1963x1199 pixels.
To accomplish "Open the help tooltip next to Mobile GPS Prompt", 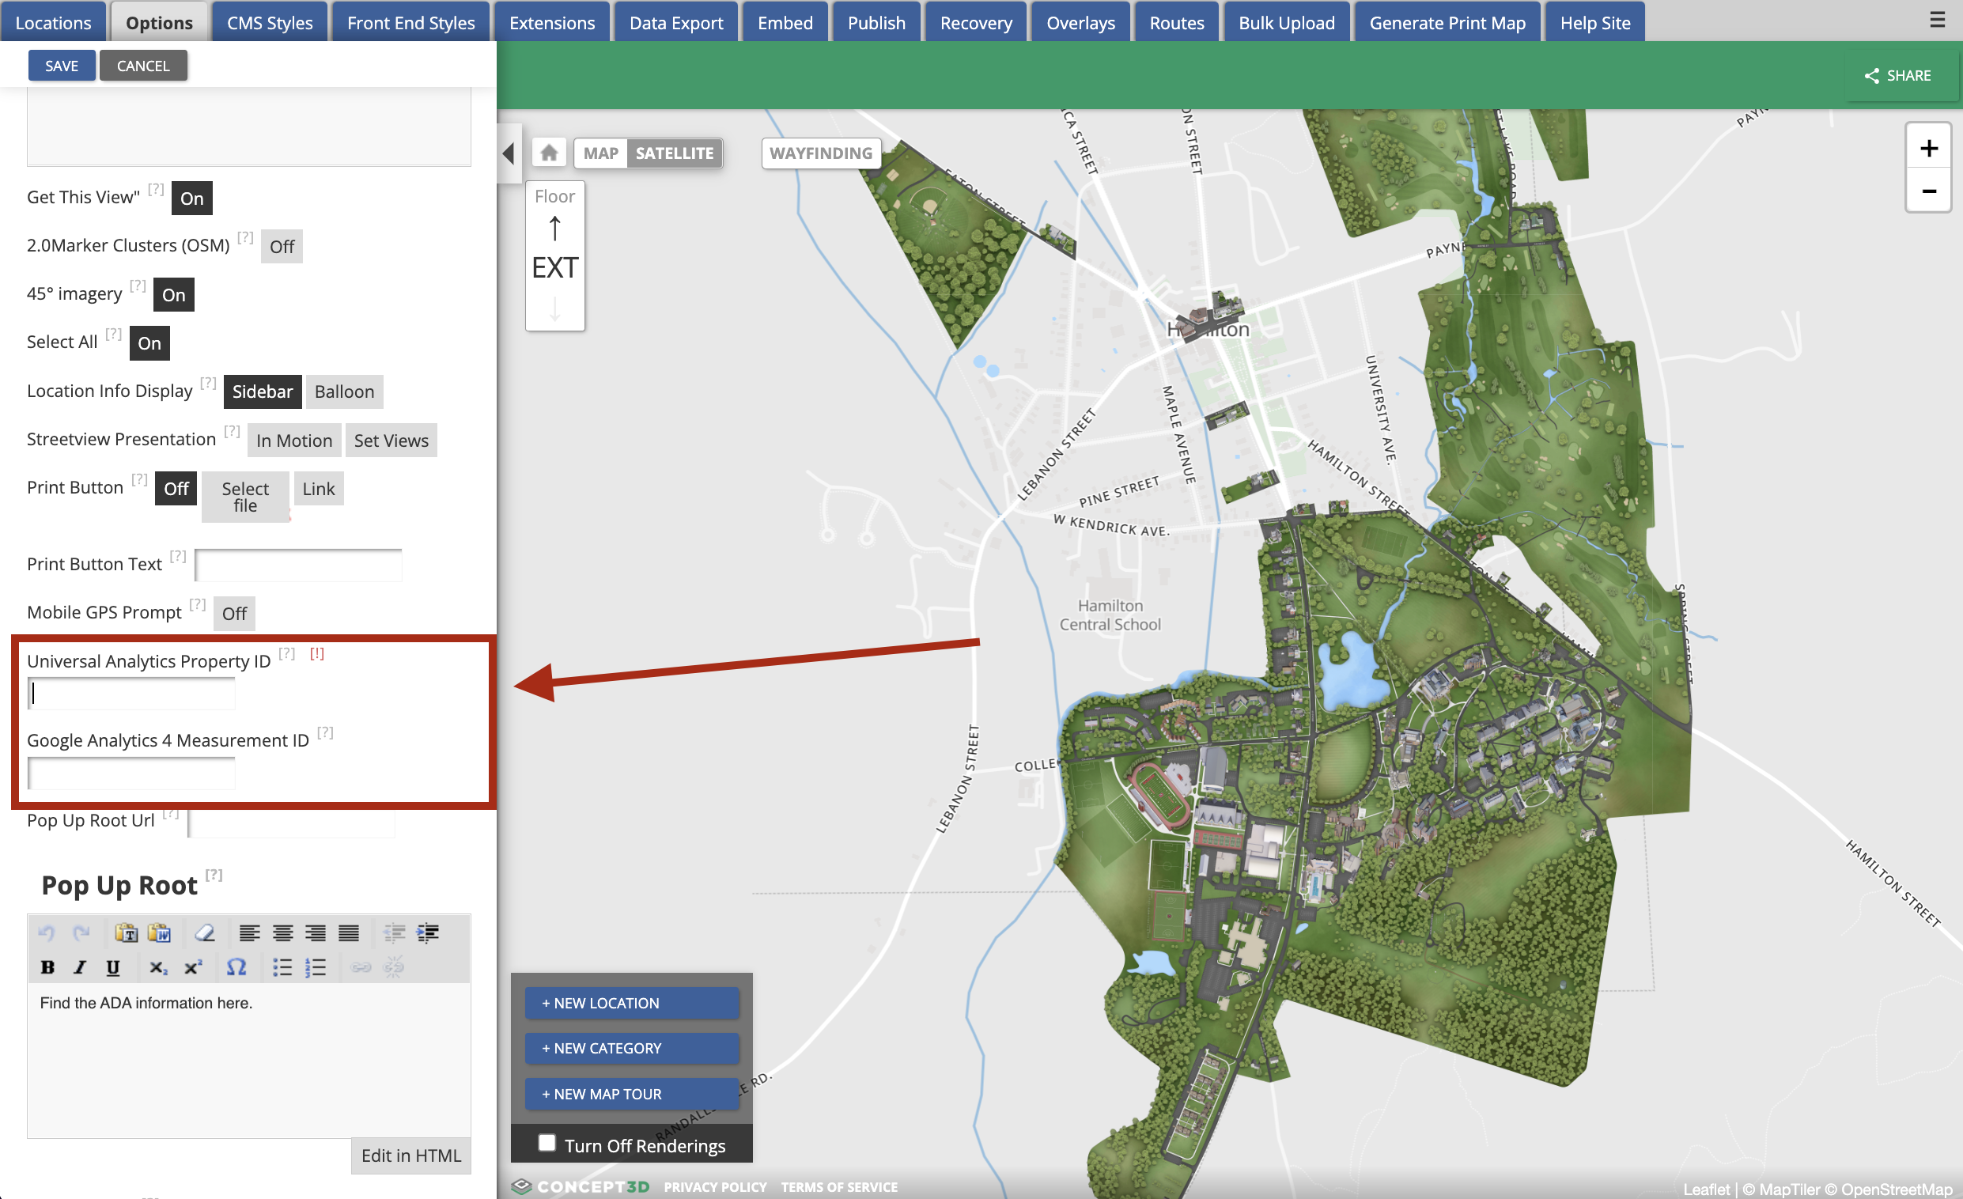I will tap(198, 605).
